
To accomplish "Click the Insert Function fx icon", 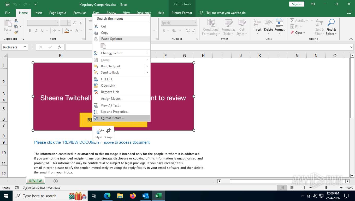I will 60,47.
